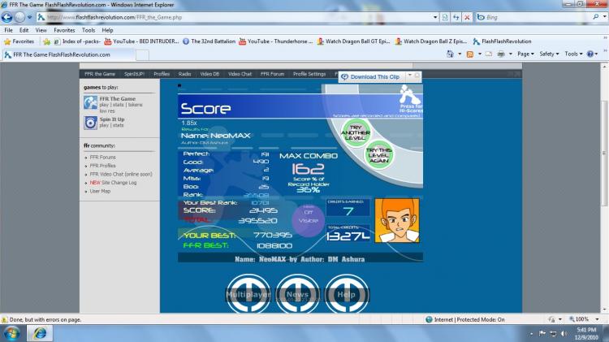
Task: Click the round Multiplayer button
Action: [248, 294]
